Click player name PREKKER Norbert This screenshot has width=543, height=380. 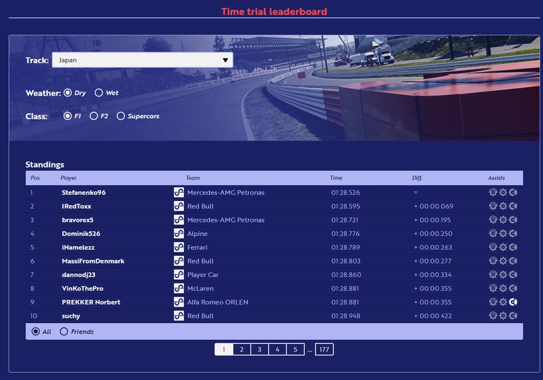pyautogui.click(x=91, y=302)
